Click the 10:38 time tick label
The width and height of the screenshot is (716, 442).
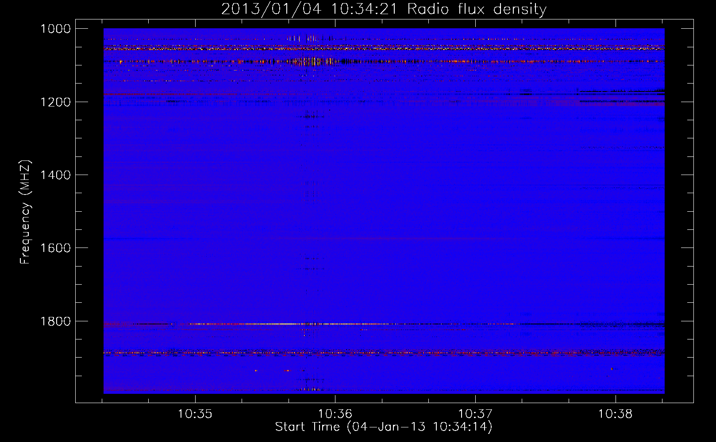click(616, 414)
